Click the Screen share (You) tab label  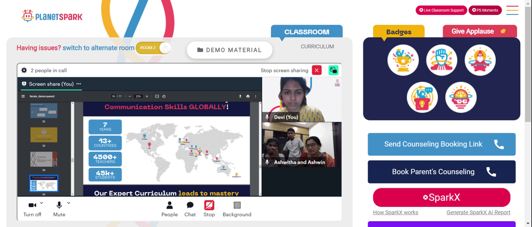click(x=51, y=84)
